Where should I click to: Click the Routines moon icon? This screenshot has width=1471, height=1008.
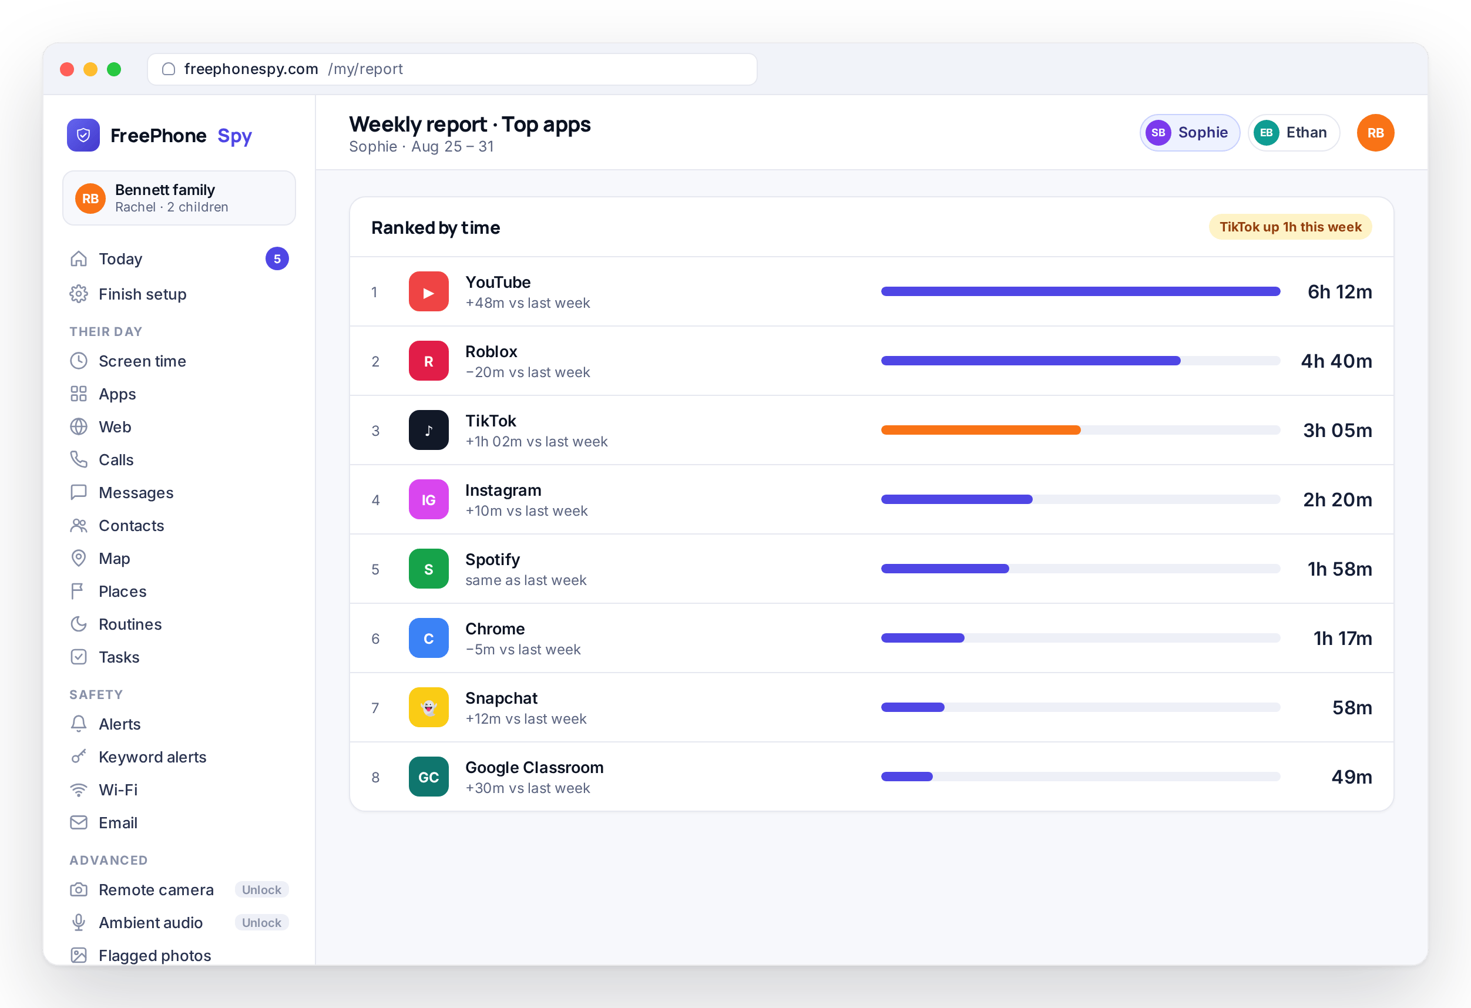click(x=79, y=624)
